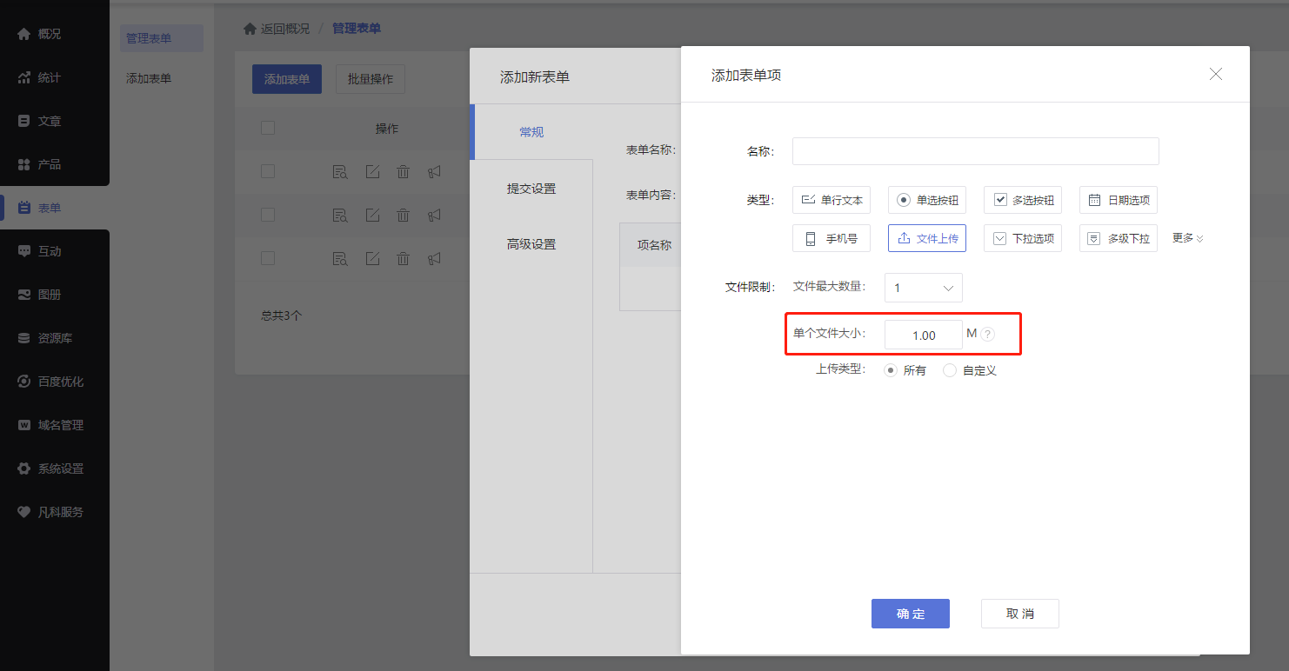Open the 资源库 resource library sidebar item
The image size is (1289, 671).
pyautogui.click(x=54, y=338)
